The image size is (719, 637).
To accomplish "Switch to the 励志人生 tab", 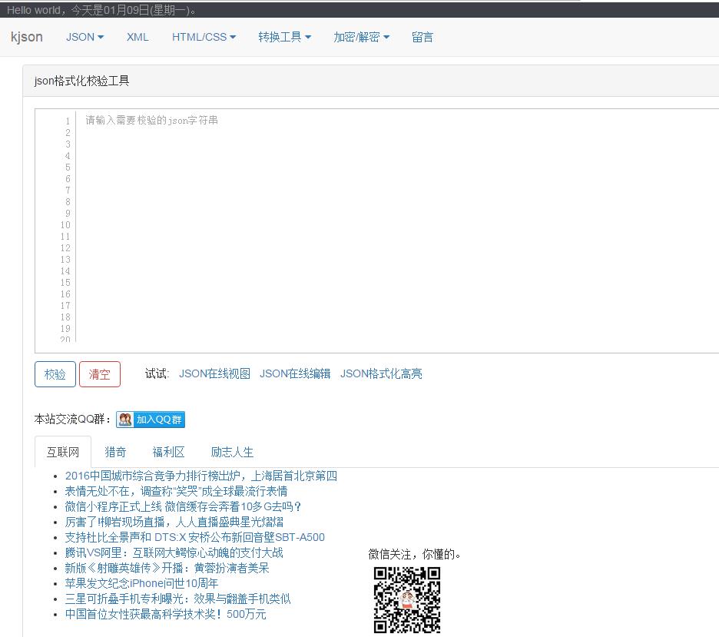I will pos(232,452).
